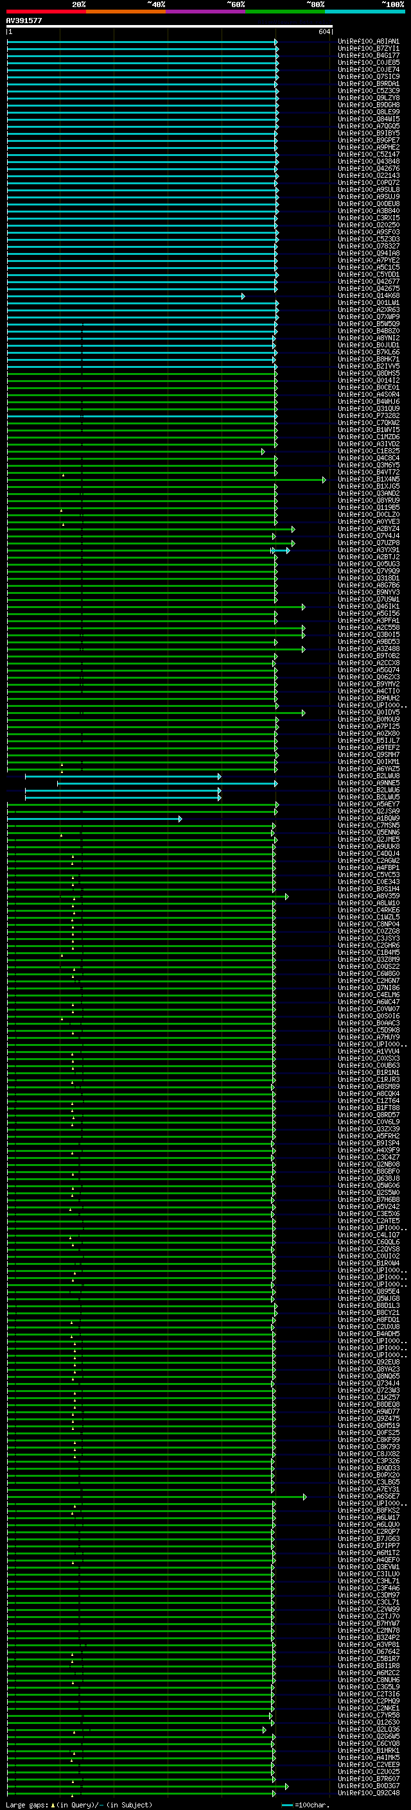Click the UniRef100_B1X4N5 label

369,479
